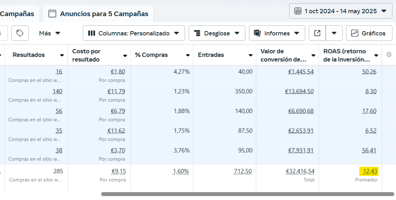Click the tag label icon button
396x200 pixels.
click(x=20, y=33)
